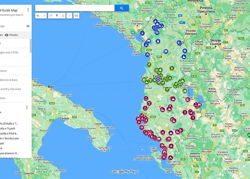This screenshot has width=250, height=179.
Task: Click the purple circle marker at Tirana
Action: tap(158, 79)
